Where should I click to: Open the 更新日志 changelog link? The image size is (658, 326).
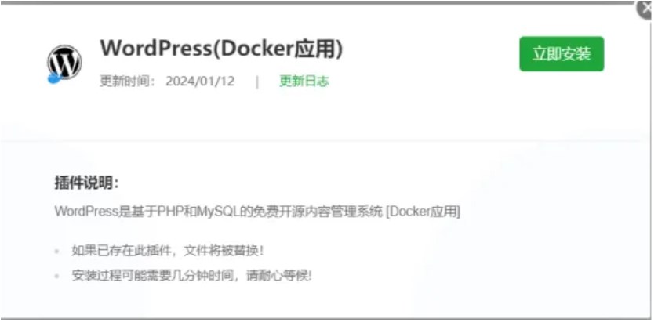(304, 81)
